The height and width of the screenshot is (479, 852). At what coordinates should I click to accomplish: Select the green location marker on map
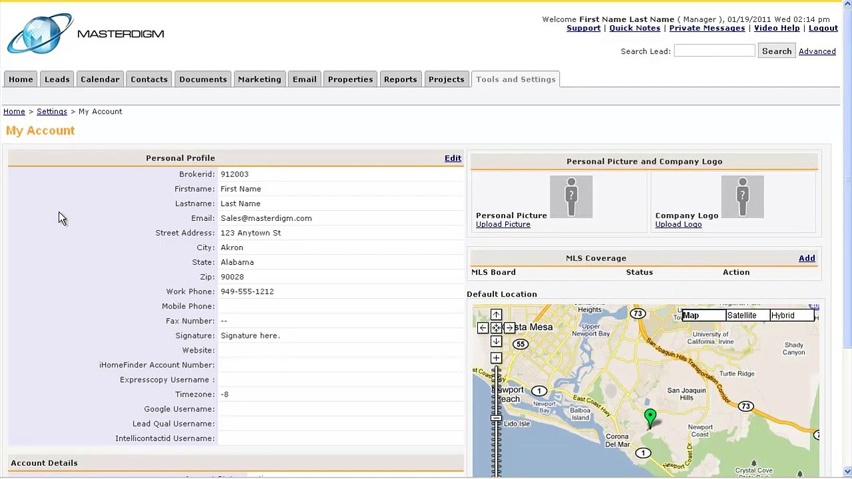(650, 418)
